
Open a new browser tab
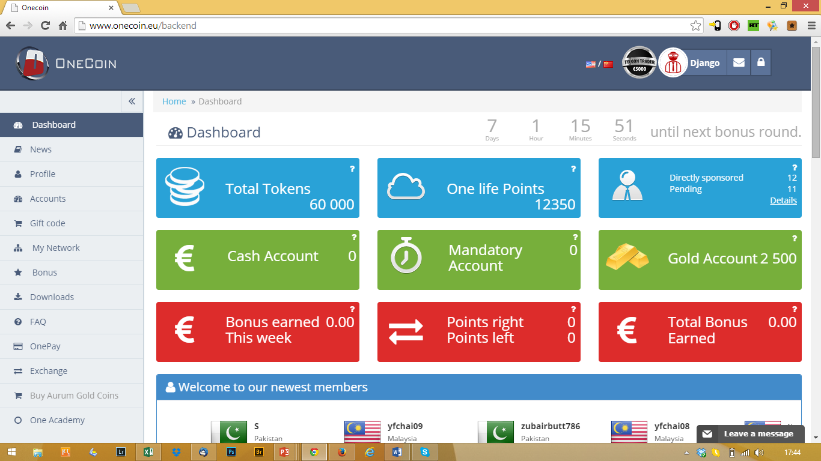coord(130,8)
